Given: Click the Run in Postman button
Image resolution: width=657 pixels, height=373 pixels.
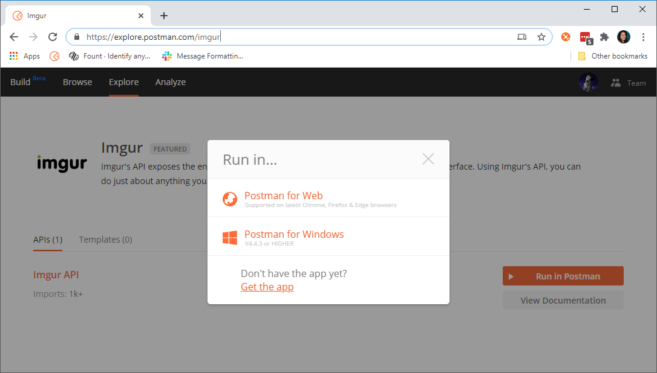Looking at the screenshot, I should pos(563,276).
